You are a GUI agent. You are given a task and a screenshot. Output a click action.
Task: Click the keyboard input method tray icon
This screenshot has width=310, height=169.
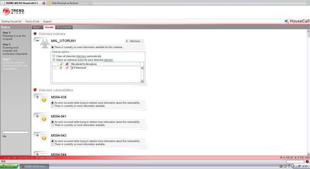(x=281, y=166)
